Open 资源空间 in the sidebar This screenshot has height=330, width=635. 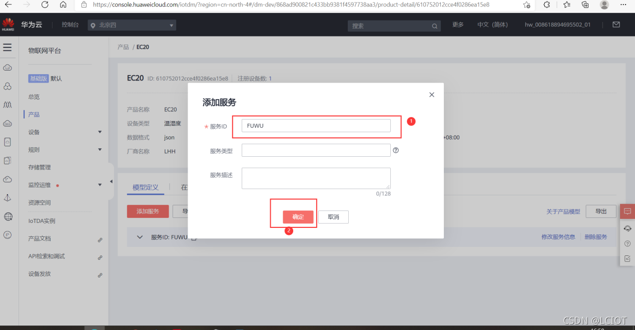[40, 203]
